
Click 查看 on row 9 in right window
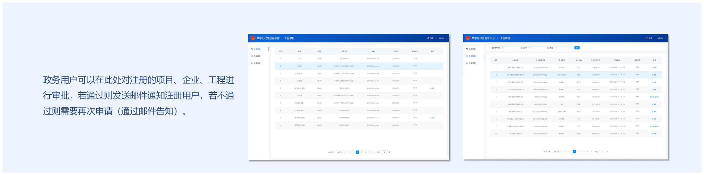tap(652, 126)
